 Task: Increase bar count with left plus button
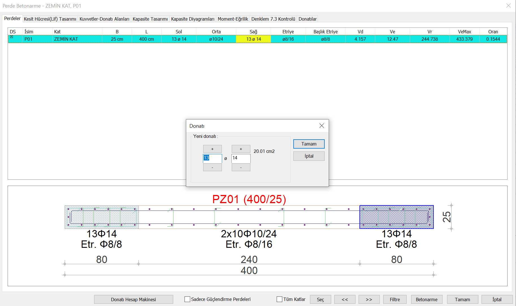point(212,149)
